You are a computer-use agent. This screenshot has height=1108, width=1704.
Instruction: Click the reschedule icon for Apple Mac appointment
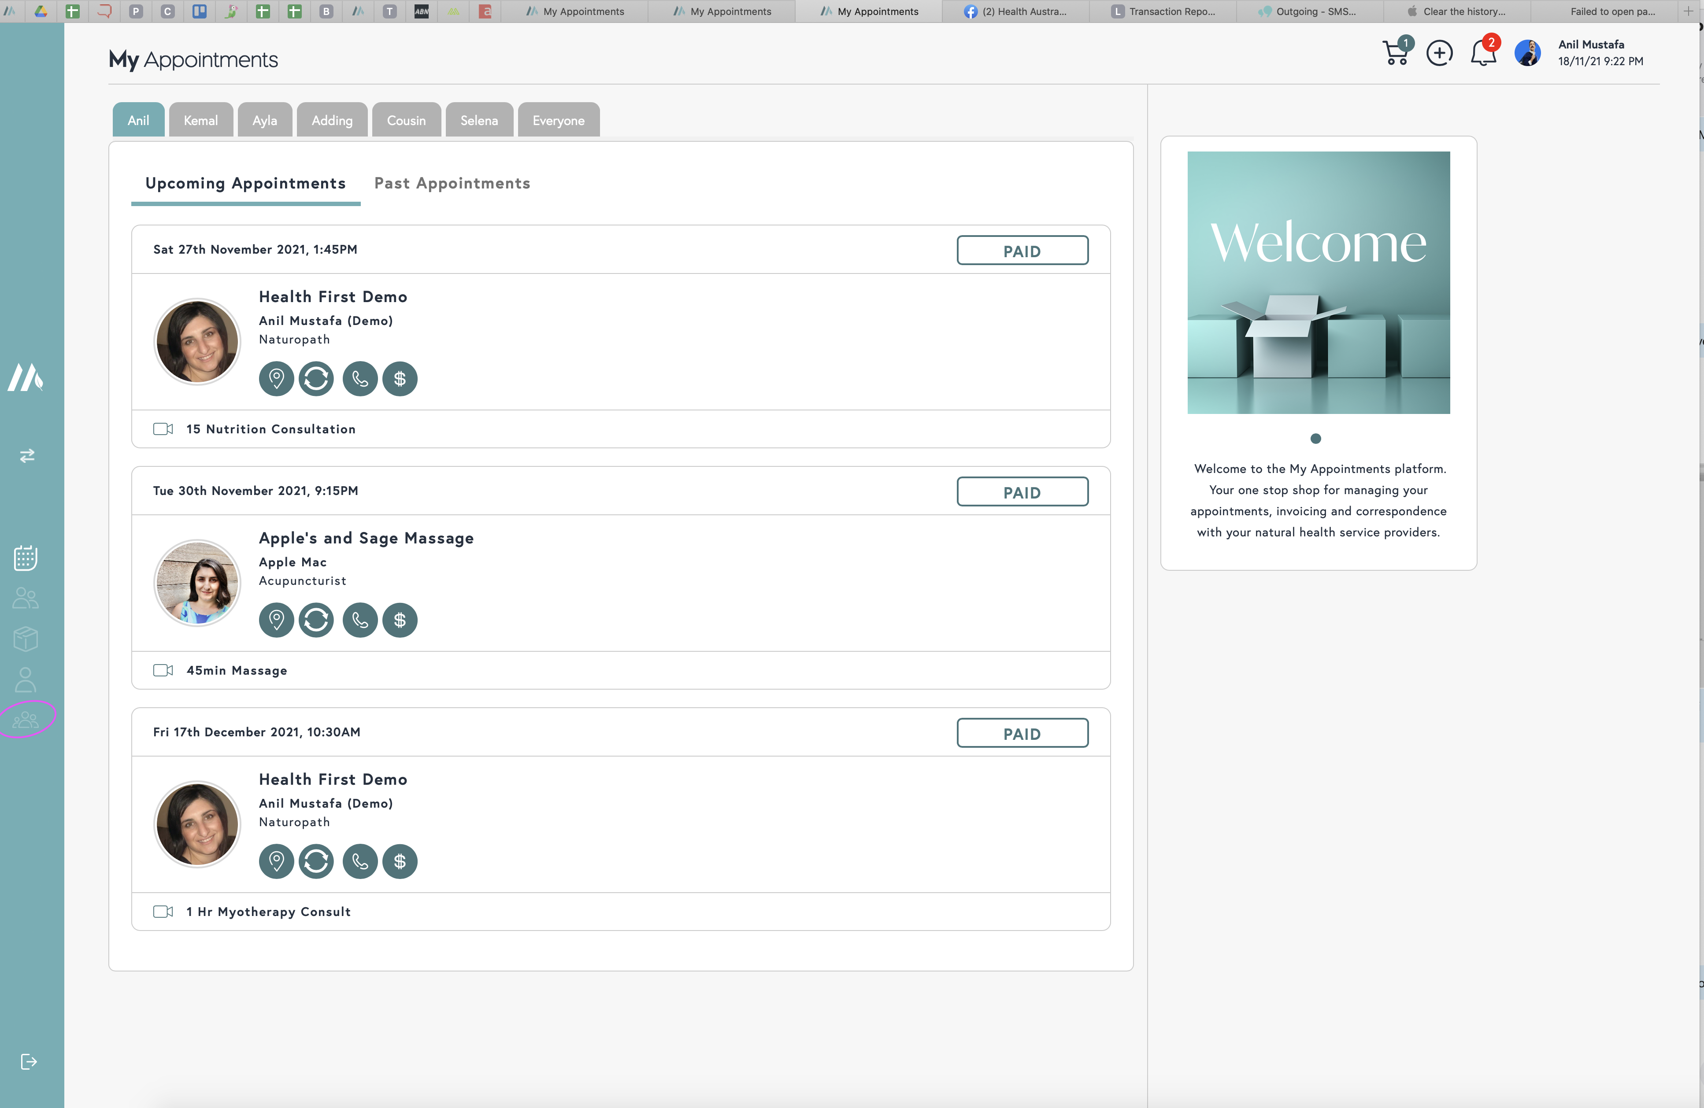click(x=316, y=620)
